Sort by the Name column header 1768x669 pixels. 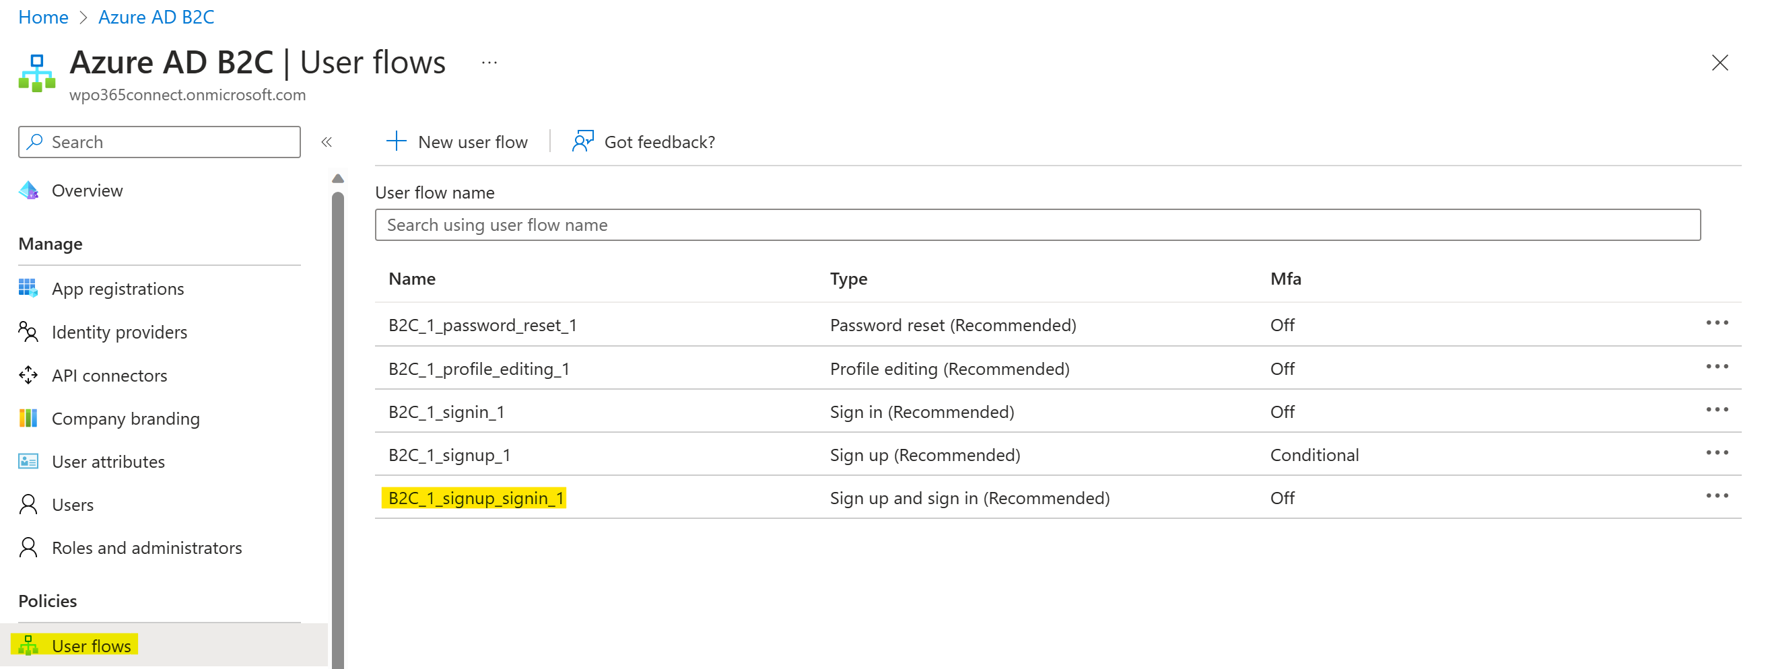click(412, 279)
